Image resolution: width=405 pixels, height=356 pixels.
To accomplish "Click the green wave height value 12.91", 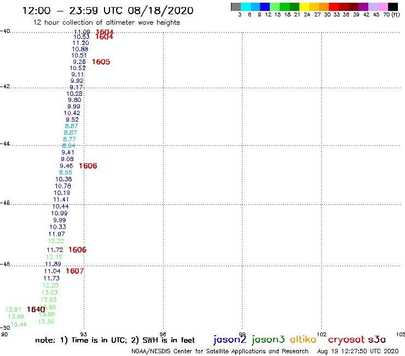I will tap(13, 309).
